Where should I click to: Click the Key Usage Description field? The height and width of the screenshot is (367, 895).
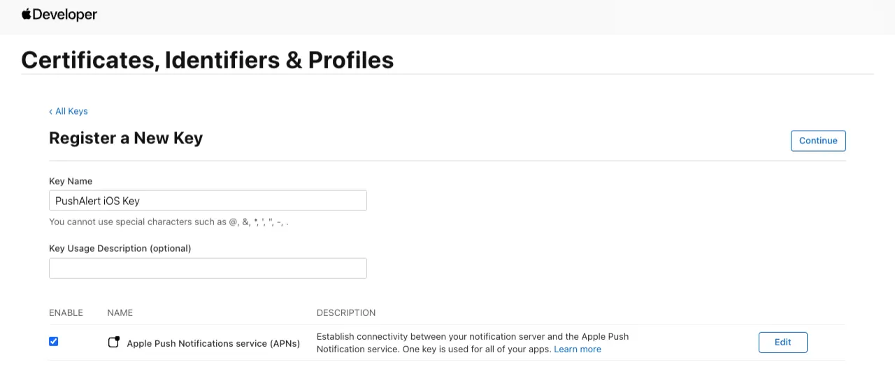pos(208,268)
